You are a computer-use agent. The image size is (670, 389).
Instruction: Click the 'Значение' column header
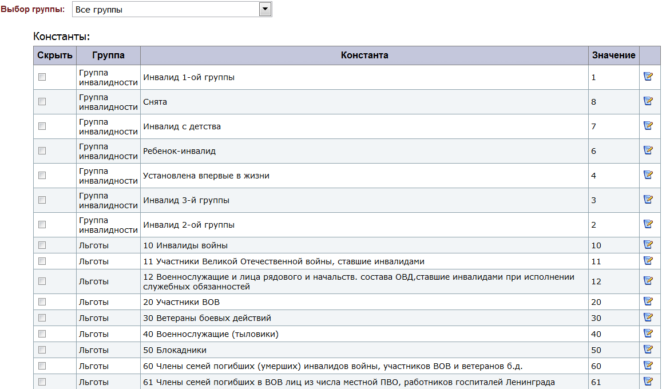(613, 55)
